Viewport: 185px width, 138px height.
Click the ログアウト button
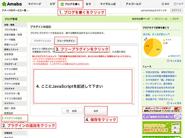[x=176, y=10]
